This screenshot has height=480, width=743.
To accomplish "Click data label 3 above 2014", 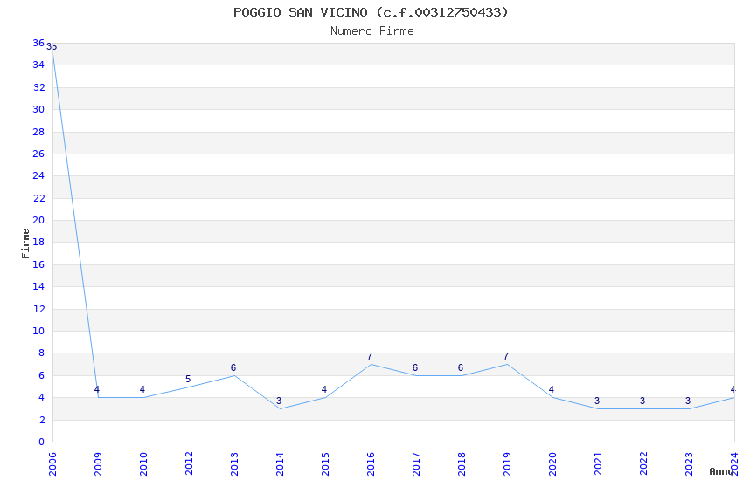I will (279, 401).
